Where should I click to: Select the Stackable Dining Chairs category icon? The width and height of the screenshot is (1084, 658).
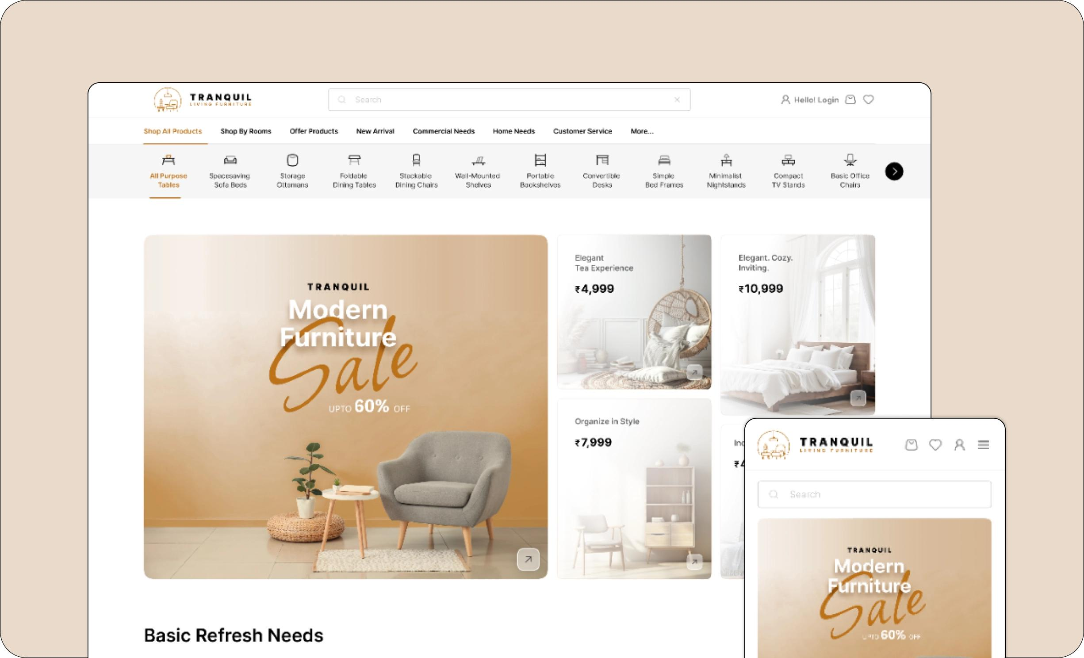pyautogui.click(x=416, y=160)
